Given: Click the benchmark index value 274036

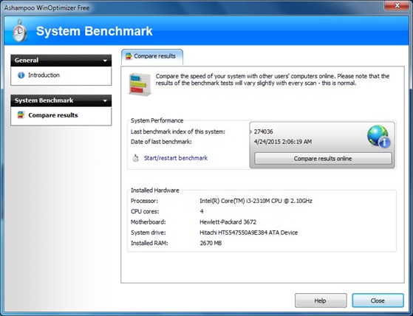Looking at the screenshot, I should (x=264, y=131).
